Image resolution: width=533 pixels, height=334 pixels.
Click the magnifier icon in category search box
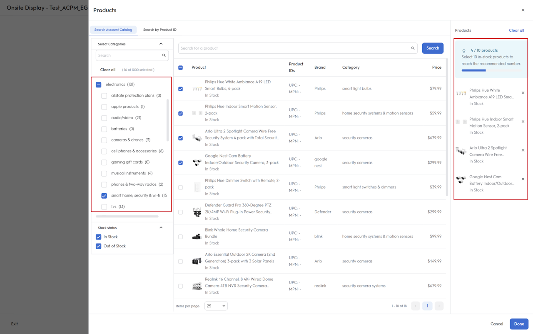164,55
